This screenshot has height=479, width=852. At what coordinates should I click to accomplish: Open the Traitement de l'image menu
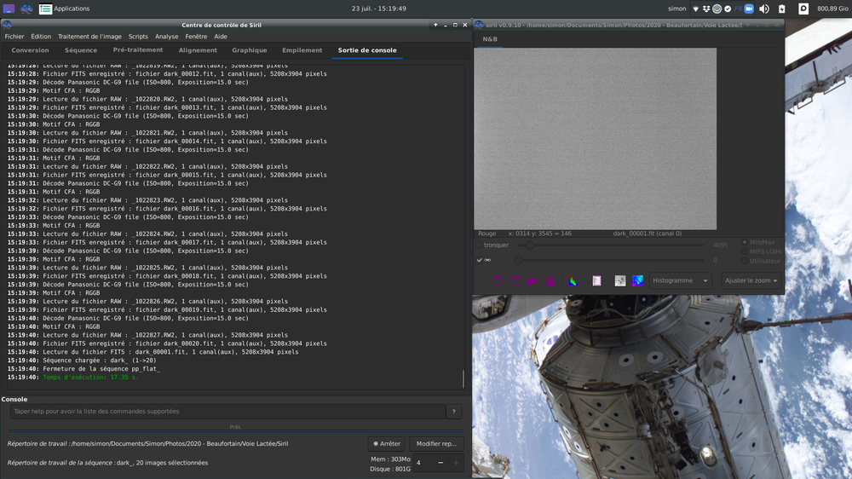coord(89,37)
